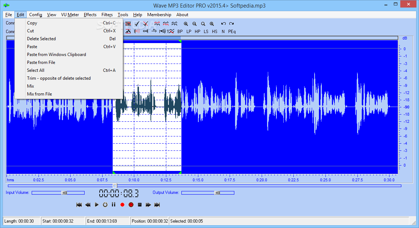The image size is (419, 228).
Task: Apply the LS low-shelf filter button
Action: point(206,32)
